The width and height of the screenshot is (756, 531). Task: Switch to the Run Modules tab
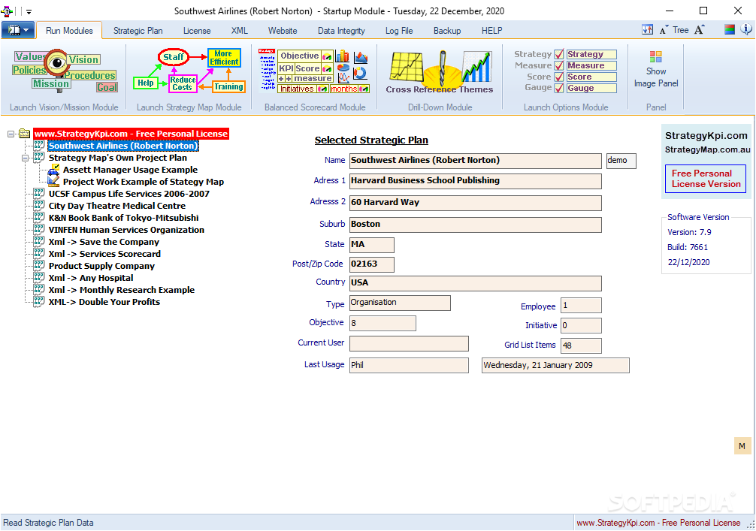pos(69,30)
